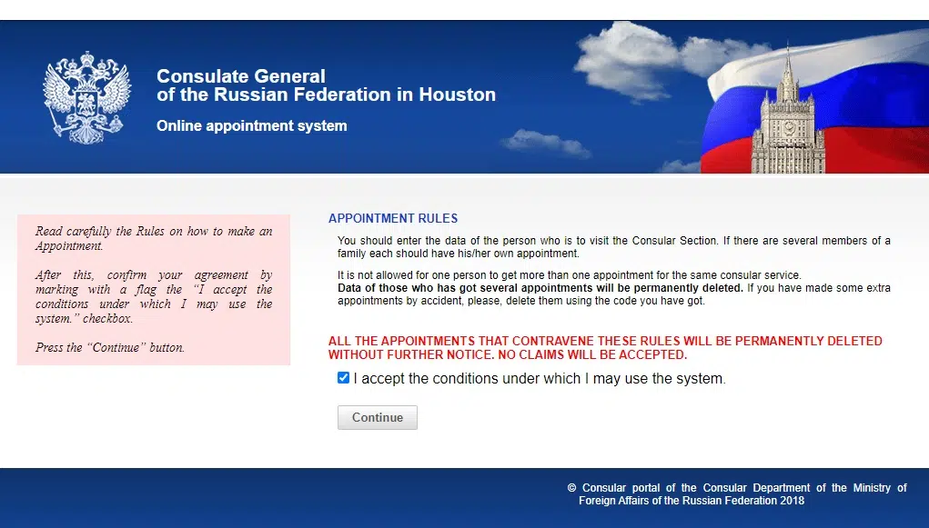Click the 'Consulate General of the Russian Federation in Houston' title

[326, 85]
